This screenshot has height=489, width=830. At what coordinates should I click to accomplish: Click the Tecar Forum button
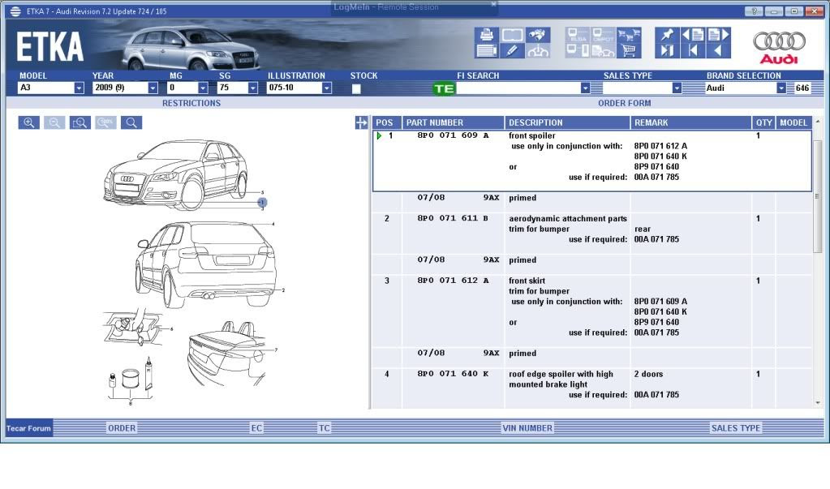pos(28,428)
